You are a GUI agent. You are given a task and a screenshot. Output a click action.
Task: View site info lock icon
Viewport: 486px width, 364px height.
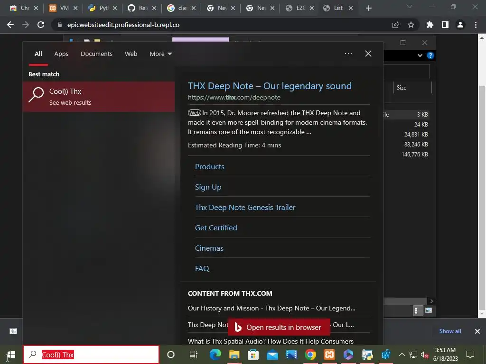(60, 25)
